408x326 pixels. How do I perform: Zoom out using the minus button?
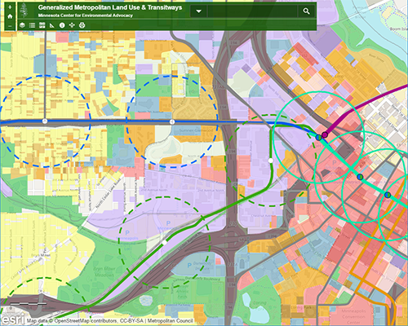(10, 26)
